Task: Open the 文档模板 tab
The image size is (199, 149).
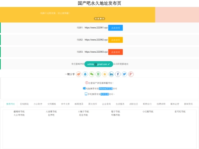Action: point(52,104)
